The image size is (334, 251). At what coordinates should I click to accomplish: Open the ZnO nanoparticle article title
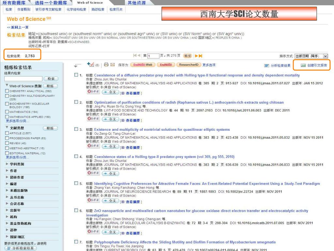197,213
